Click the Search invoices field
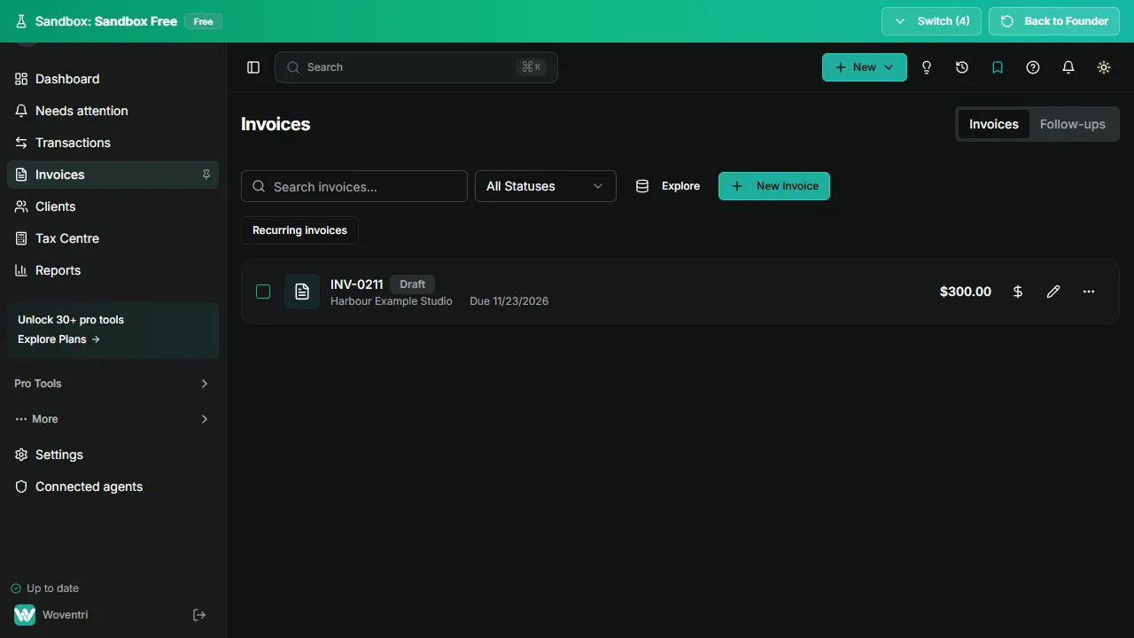Image resolution: width=1134 pixels, height=638 pixels. point(354,186)
